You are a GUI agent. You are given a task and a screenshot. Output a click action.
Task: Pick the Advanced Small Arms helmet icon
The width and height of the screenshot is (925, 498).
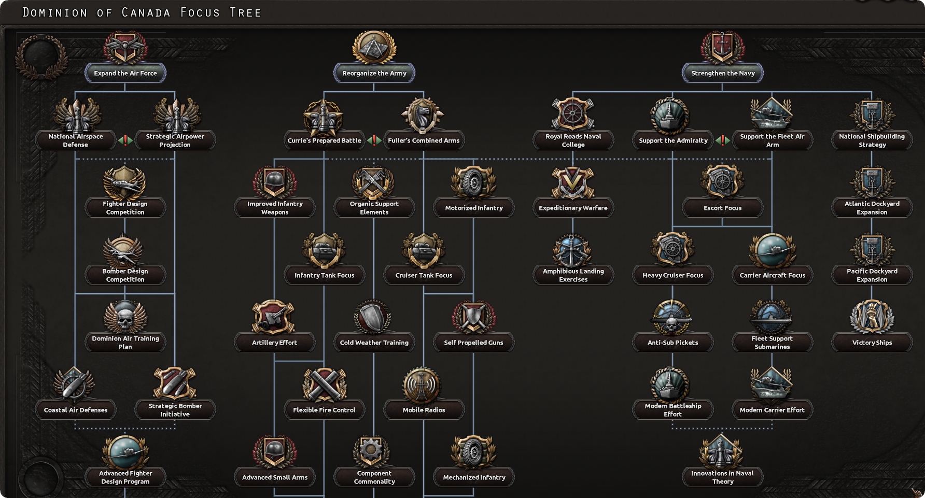click(274, 452)
